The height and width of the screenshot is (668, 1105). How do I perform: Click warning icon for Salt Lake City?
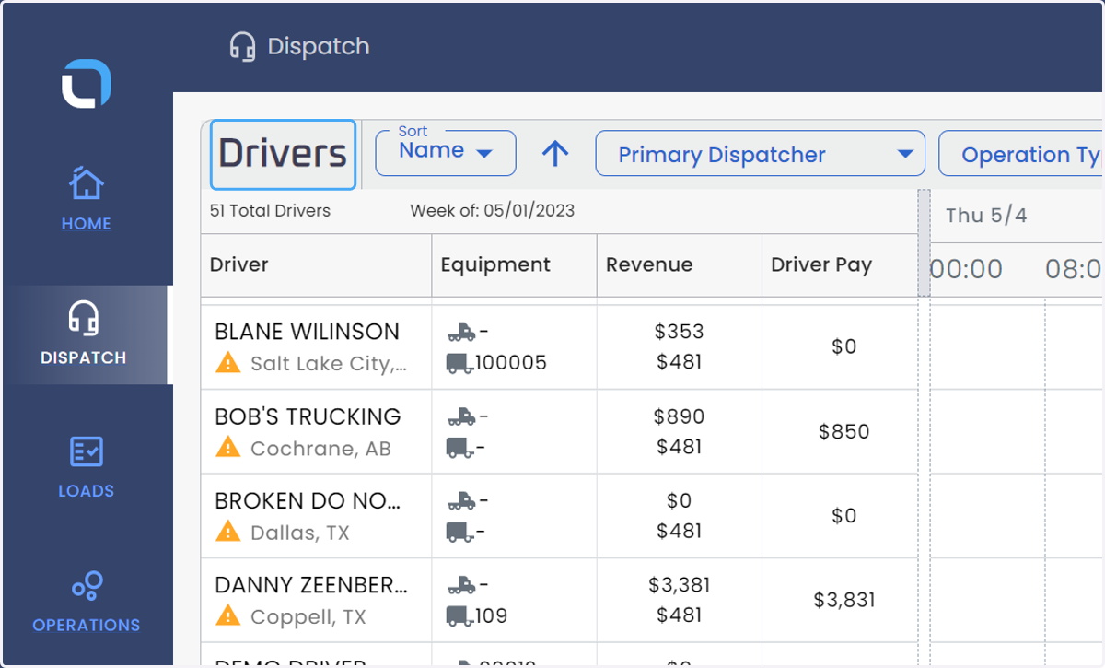(x=227, y=363)
